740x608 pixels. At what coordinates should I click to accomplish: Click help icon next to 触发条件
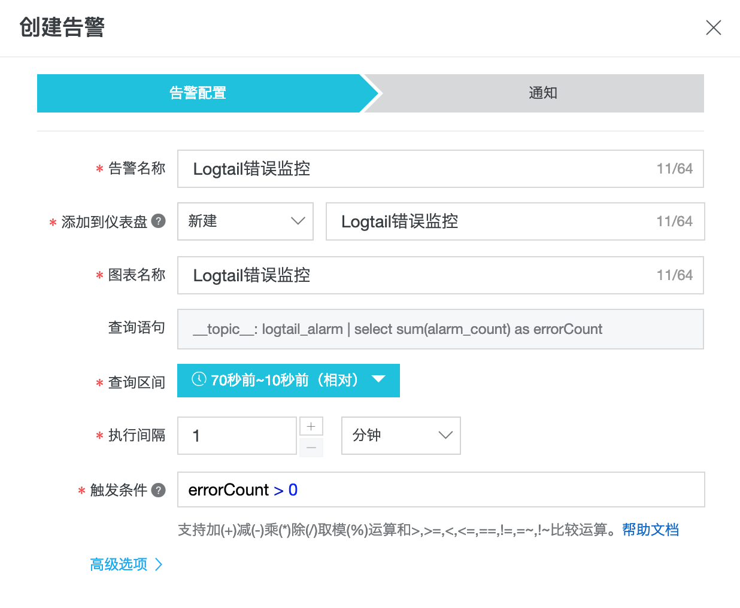coord(158,490)
